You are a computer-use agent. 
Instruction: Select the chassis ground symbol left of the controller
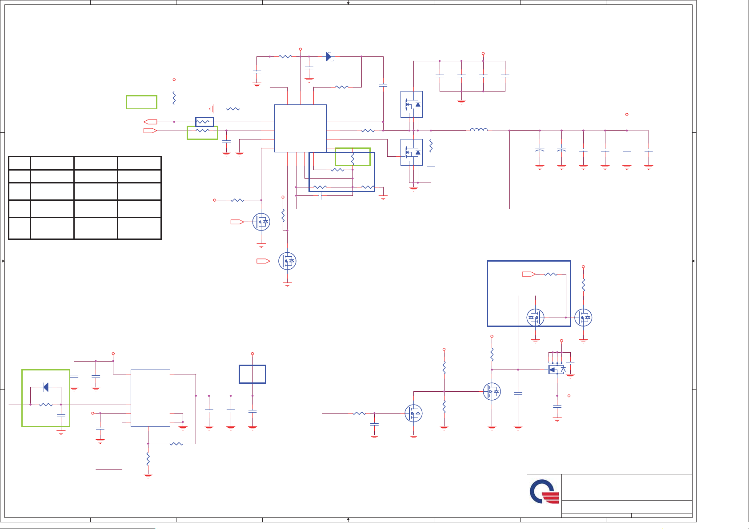coord(212,108)
